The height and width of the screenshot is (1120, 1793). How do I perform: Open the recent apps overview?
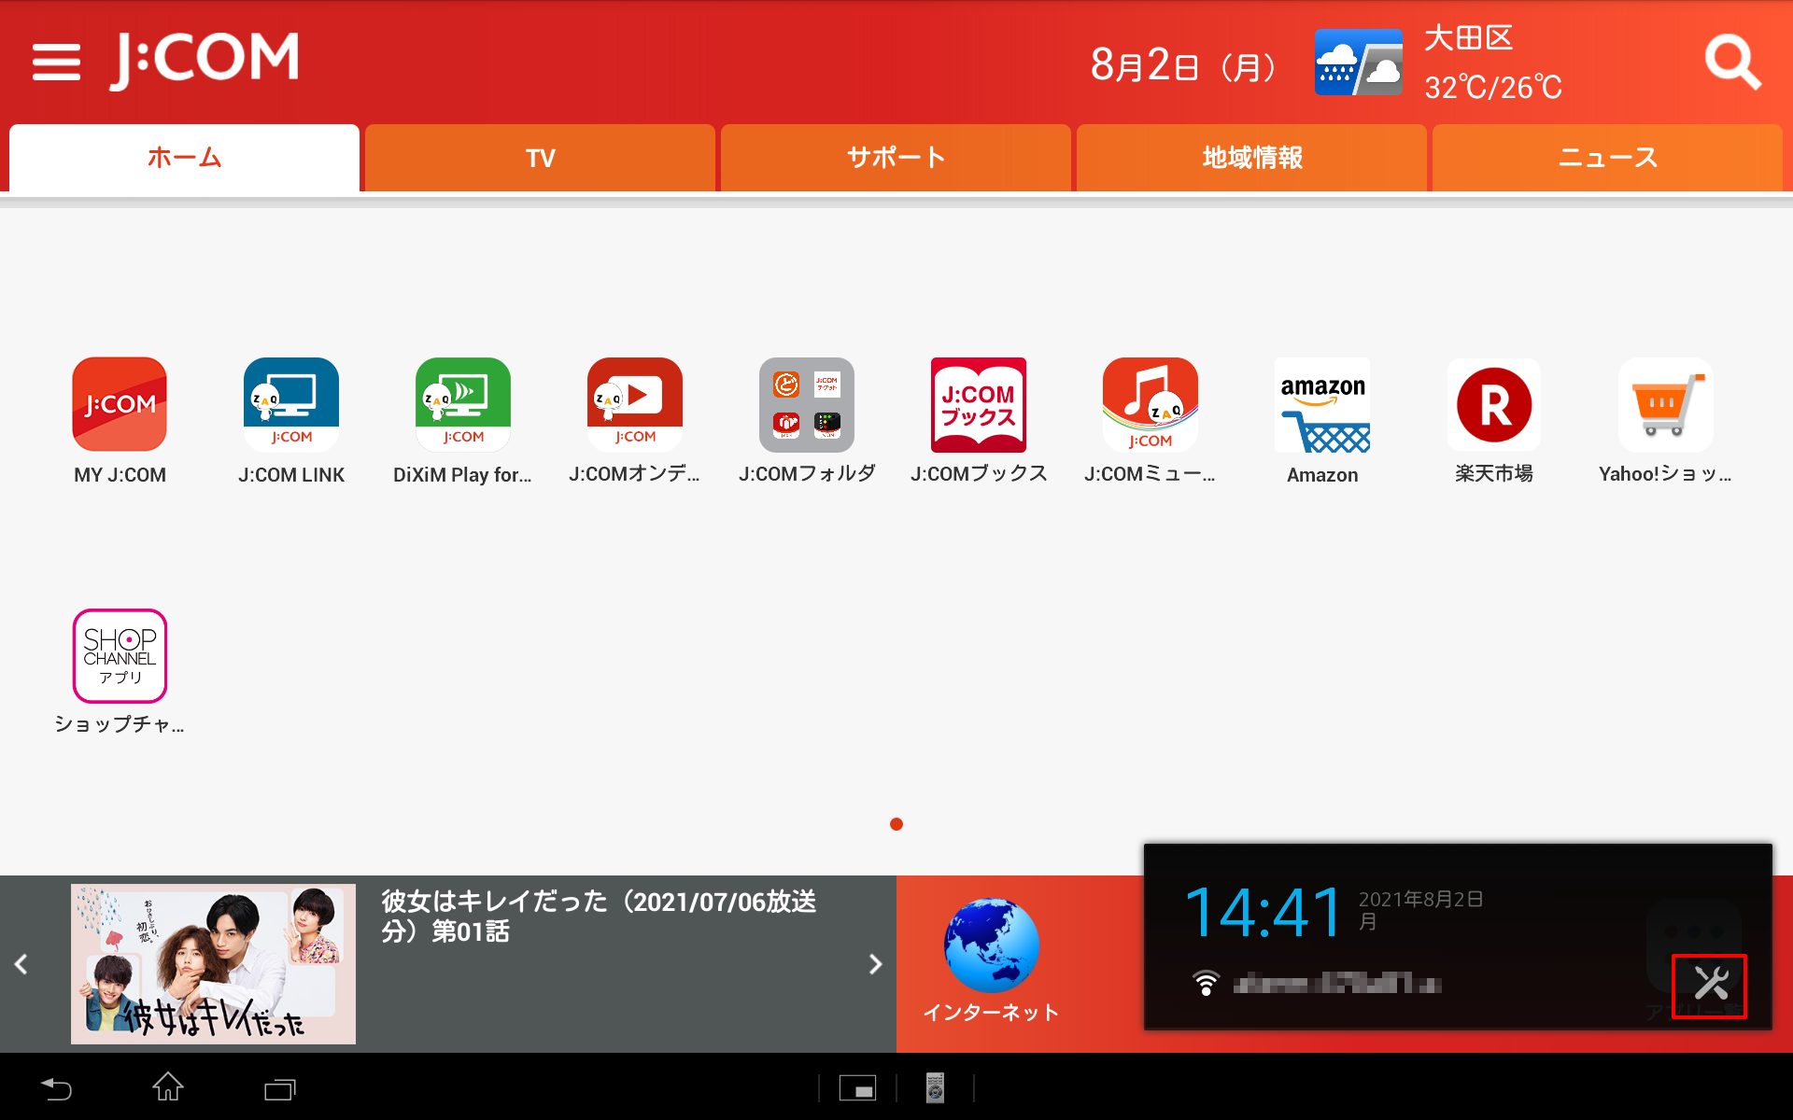tap(280, 1088)
